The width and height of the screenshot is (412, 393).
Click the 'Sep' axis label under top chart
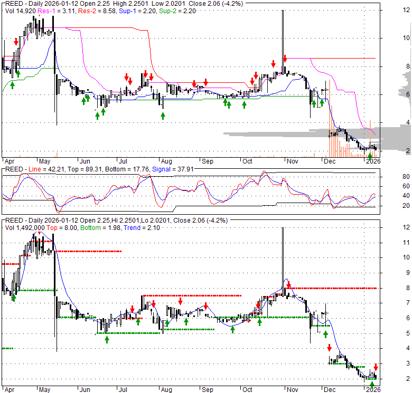click(x=207, y=161)
